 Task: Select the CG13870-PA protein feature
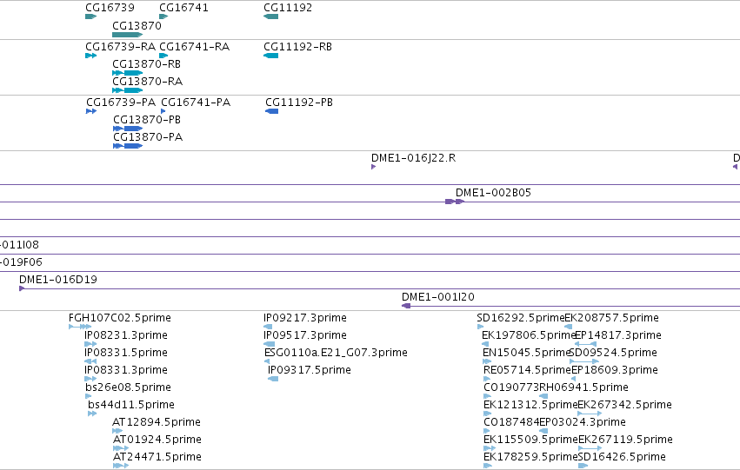pyautogui.click(x=128, y=146)
